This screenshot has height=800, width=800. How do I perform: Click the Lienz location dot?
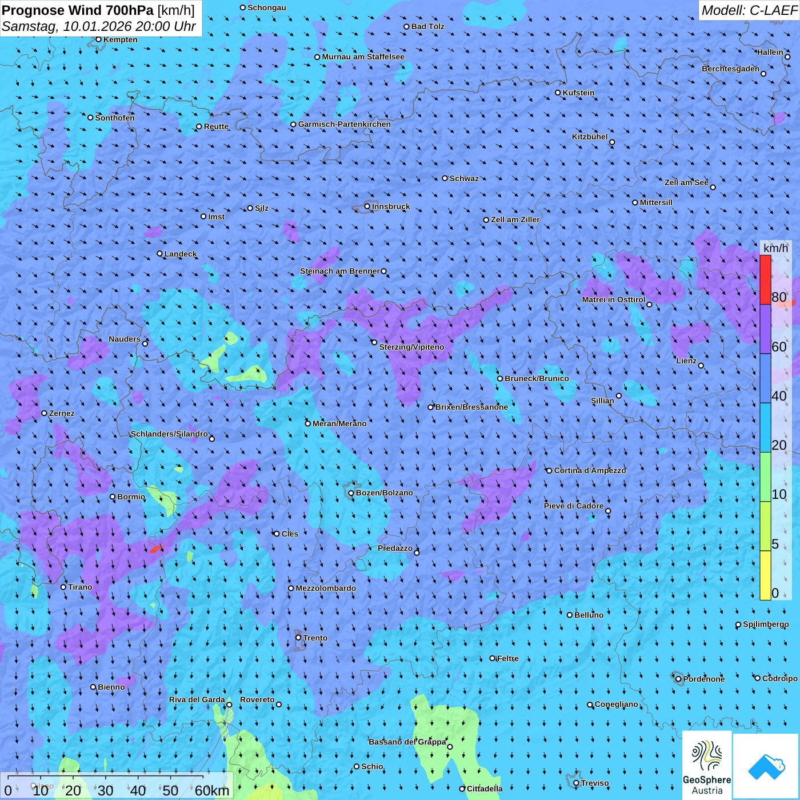pyautogui.click(x=701, y=366)
